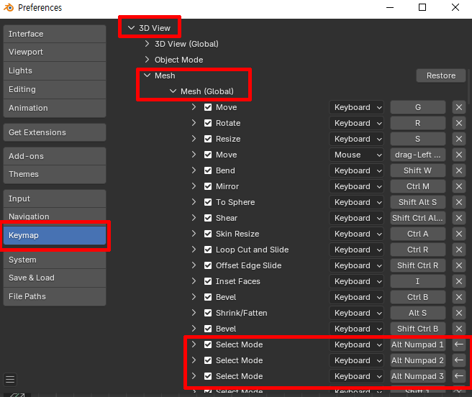The width and height of the screenshot is (472, 397).
Task: Remove the Shear keymap entry
Action: click(459, 218)
